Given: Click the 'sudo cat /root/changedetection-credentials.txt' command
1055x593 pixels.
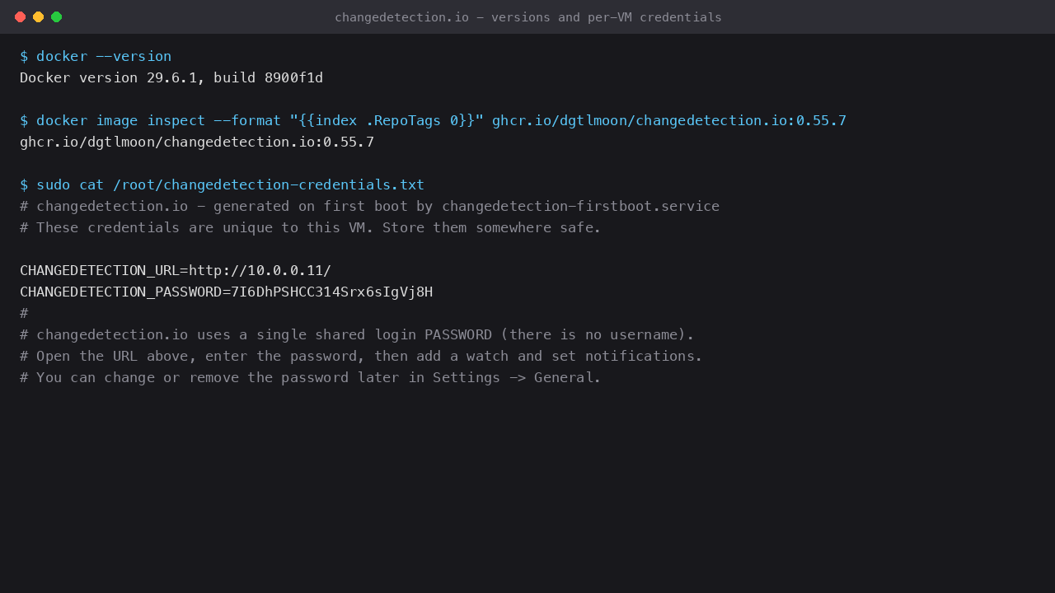Looking at the screenshot, I should pos(222,184).
